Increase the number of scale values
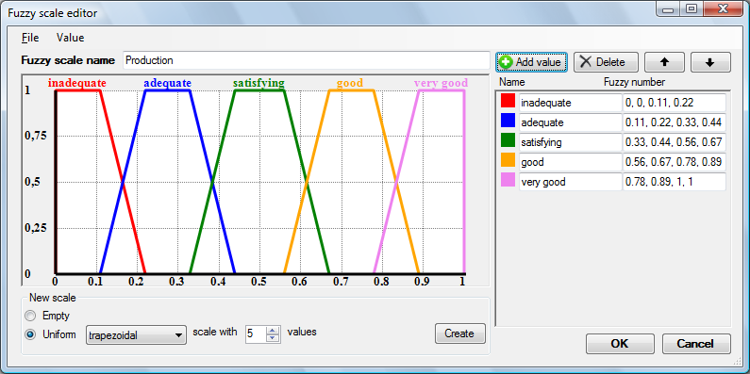 click(x=273, y=331)
